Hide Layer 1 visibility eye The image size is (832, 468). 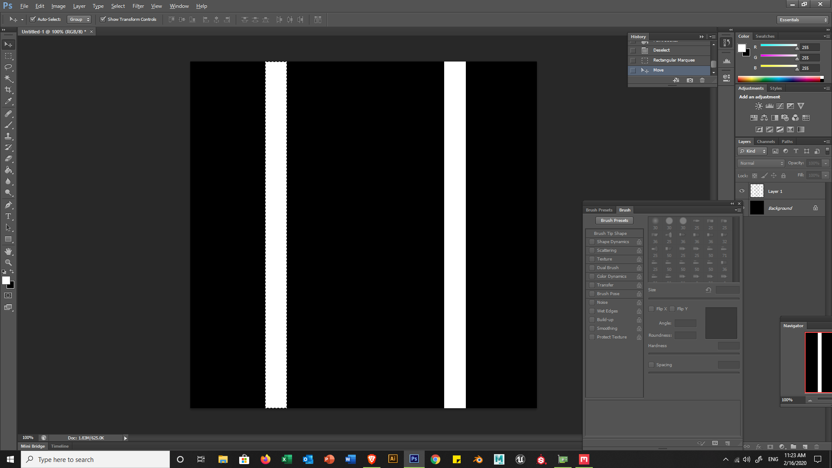pos(742,191)
